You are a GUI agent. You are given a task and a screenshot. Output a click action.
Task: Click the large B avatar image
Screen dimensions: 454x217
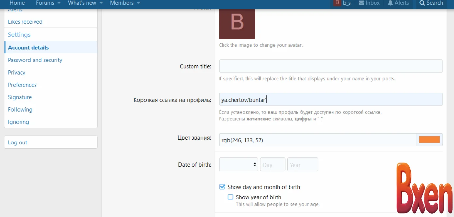237,23
